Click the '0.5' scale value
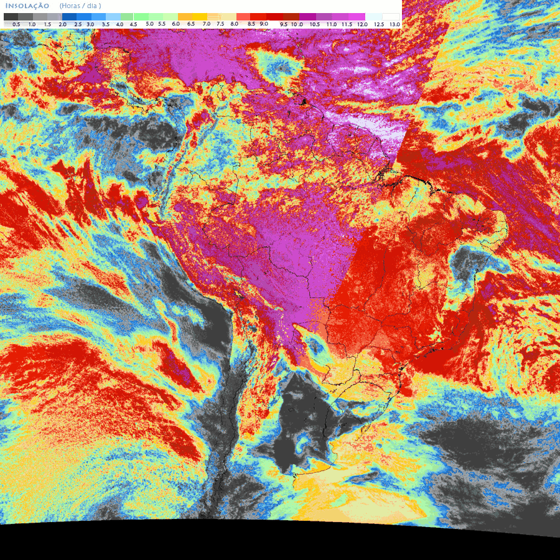Screen dimensions: 560x560 tap(16, 25)
